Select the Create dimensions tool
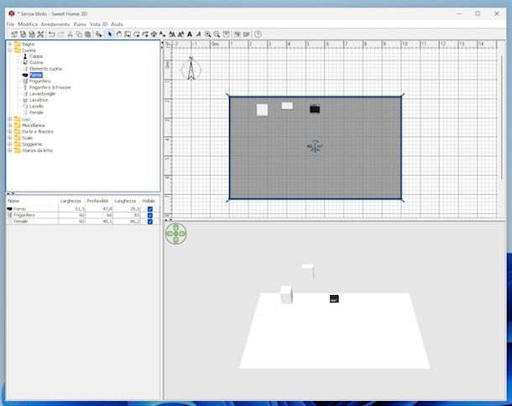Screen dimensions: 512x406 click(x=154, y=34)
